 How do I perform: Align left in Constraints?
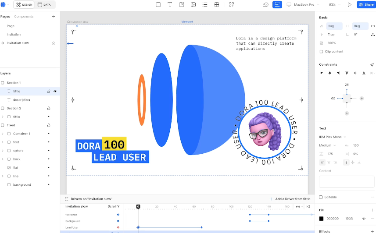[321, 73]
